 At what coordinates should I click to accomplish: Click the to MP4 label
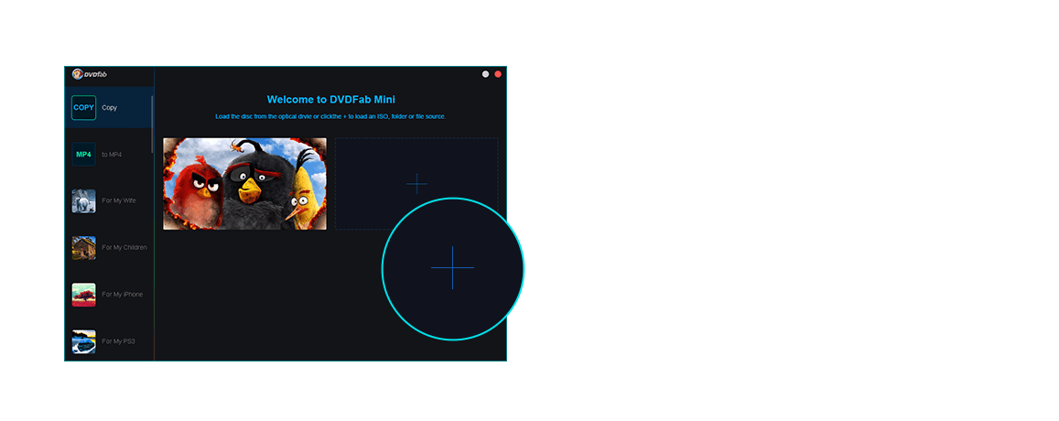click(112, 155)
